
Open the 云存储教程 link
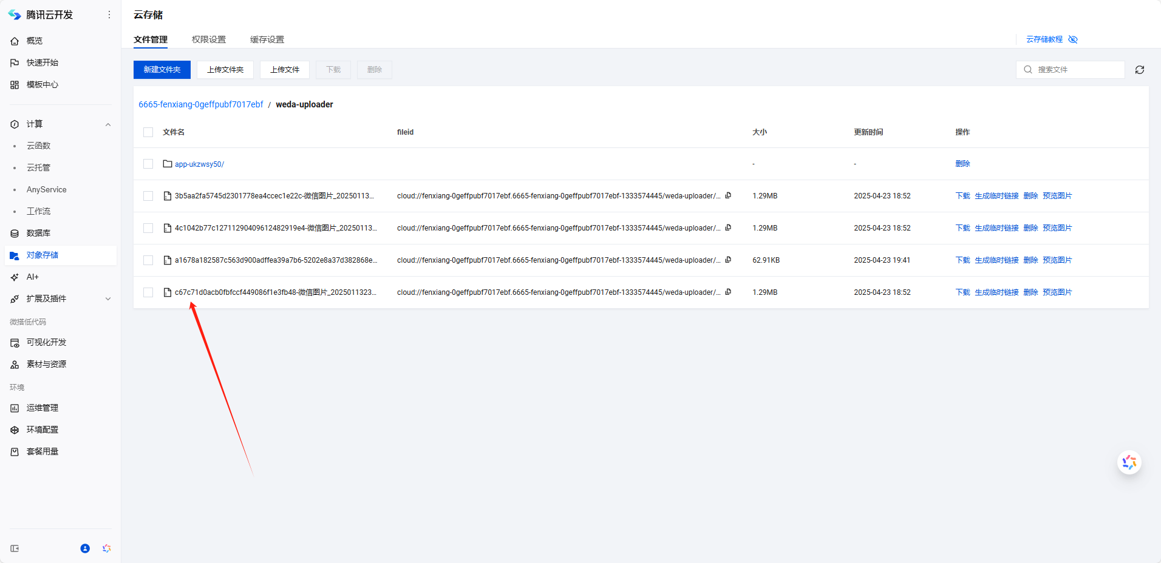pos(1044,39)
